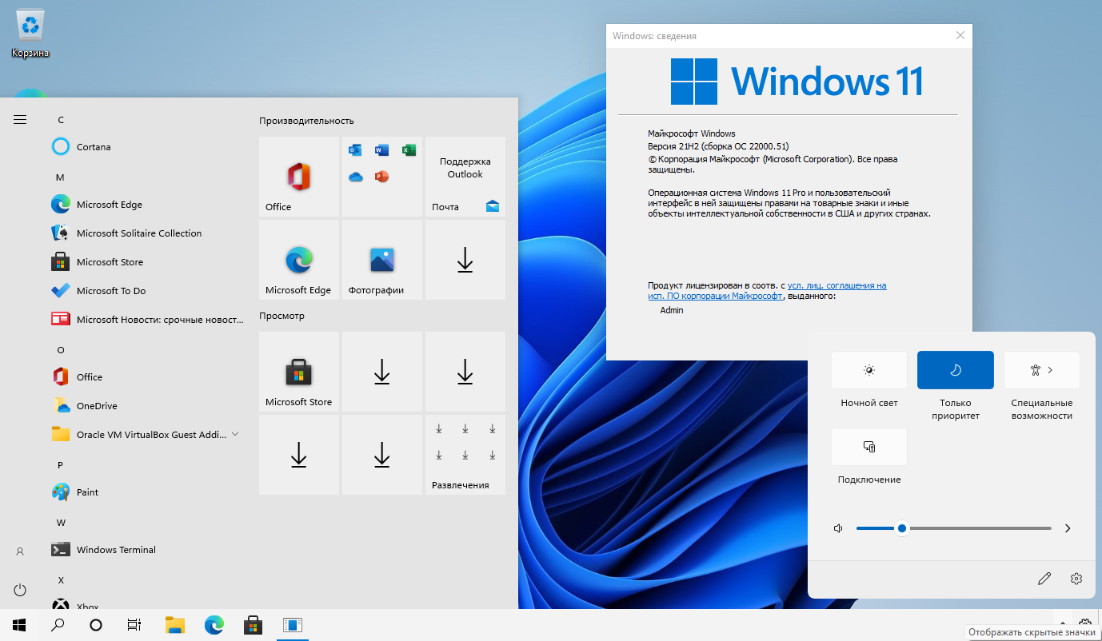Click the Windows Start button on taskbar
The width and height of the screenshot is (1102, 641).
[19, 625]
